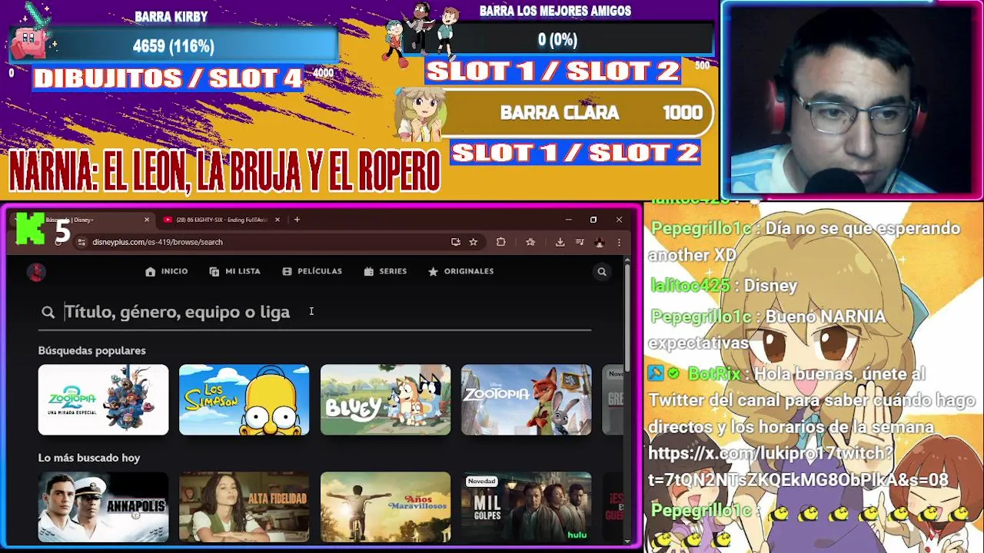Click the magnifier beside the search field
The image size is (984, 553).
coord(48,312)
